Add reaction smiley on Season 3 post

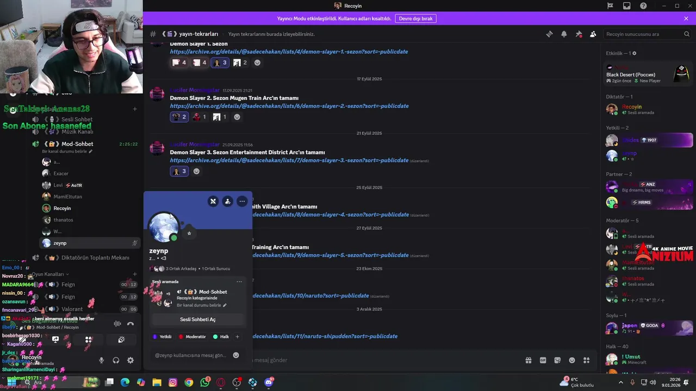point(196,171)
